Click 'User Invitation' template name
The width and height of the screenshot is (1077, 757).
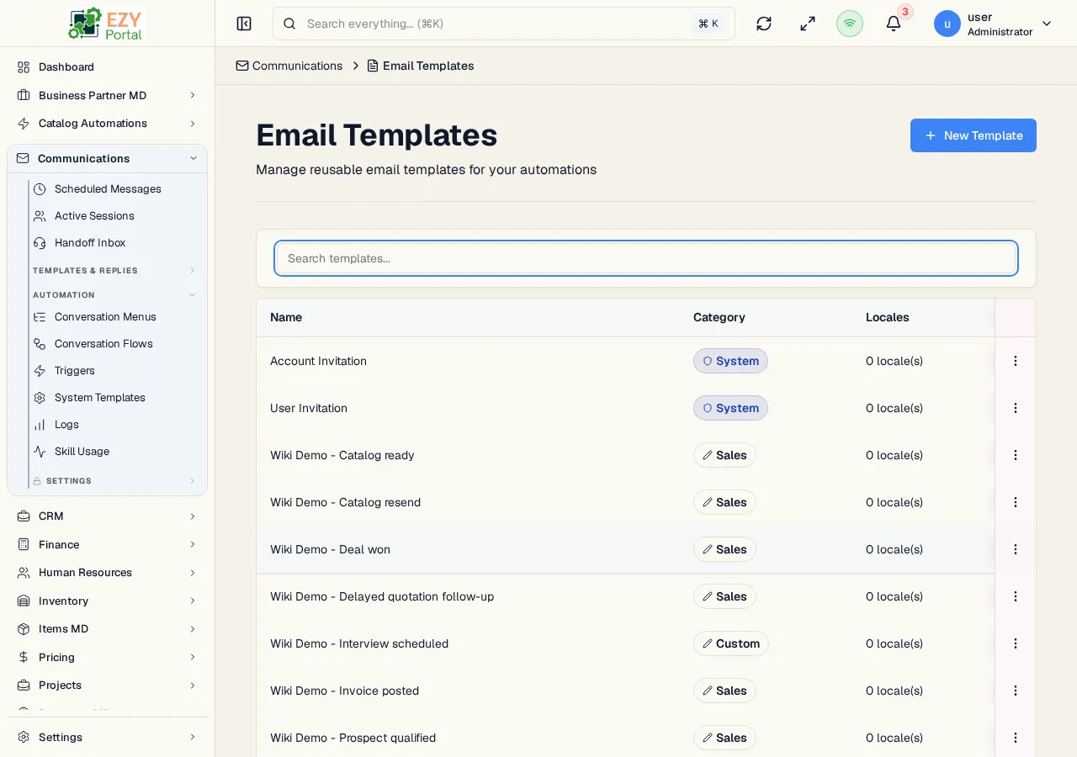pyautogui.click(x=309, y=408)
